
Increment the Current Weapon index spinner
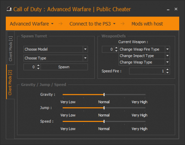[x=116, y=48]
